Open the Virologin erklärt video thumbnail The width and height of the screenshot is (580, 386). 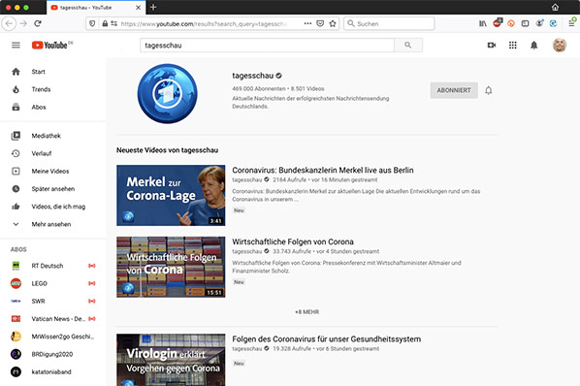(171, 360)
